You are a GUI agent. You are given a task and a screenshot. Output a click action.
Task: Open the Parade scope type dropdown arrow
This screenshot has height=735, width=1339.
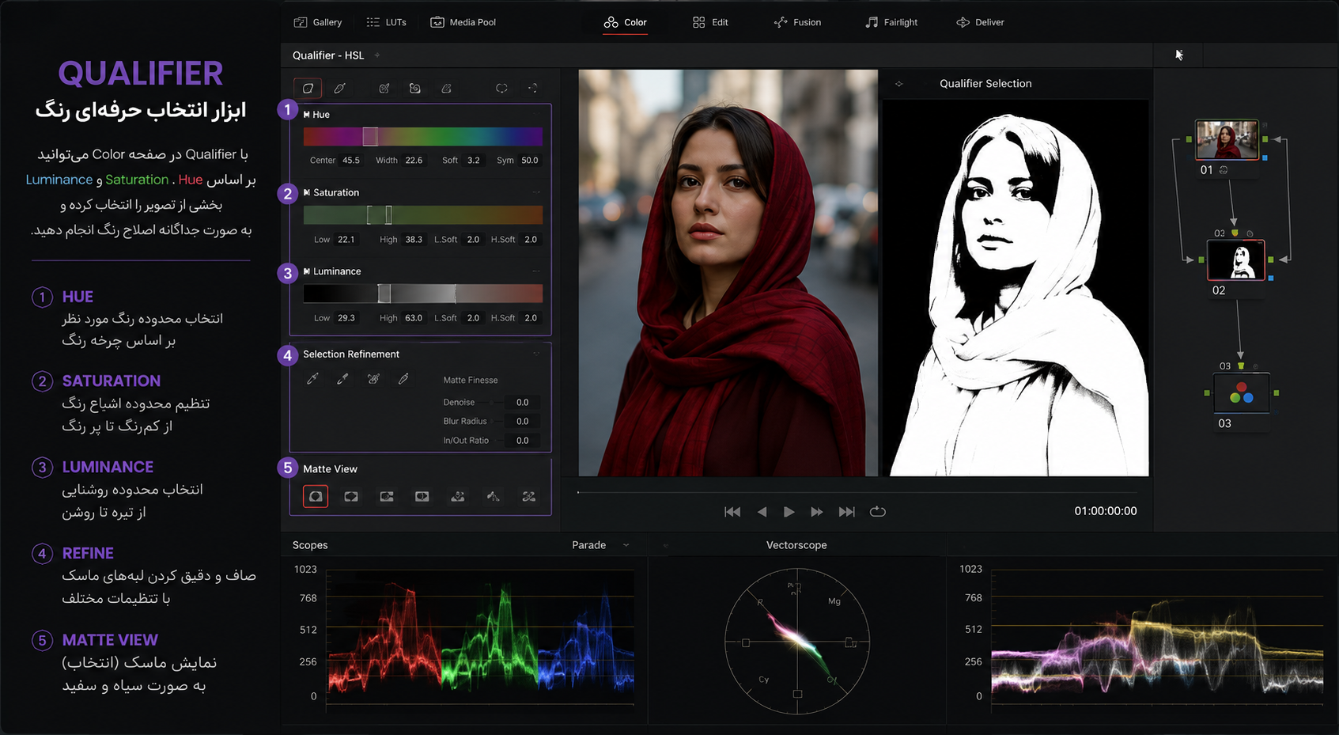pos(626,545)
